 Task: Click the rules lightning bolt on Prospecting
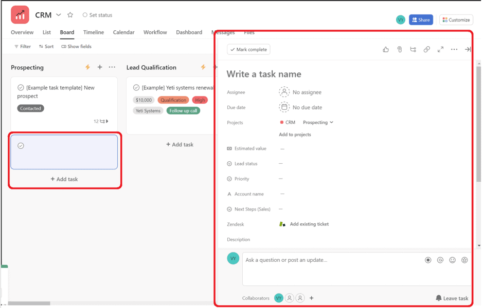[x=87, y=67]
